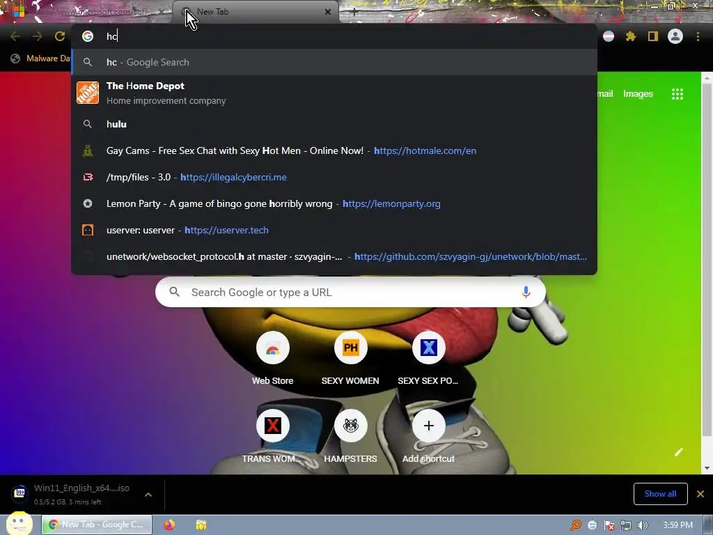The image size is (713, 535).
Task: Click the Start button smiley
Action: pyautogui.click(x=19, y=524)
